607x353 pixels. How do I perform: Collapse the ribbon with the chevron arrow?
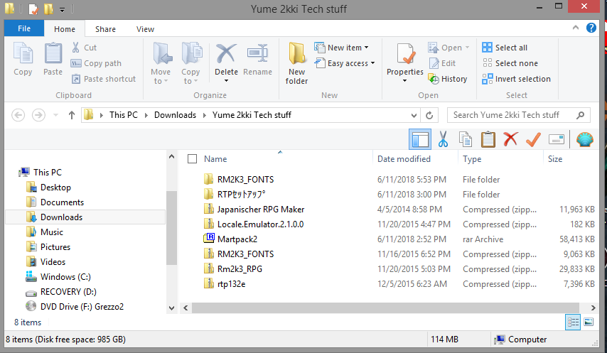(576, 29)
